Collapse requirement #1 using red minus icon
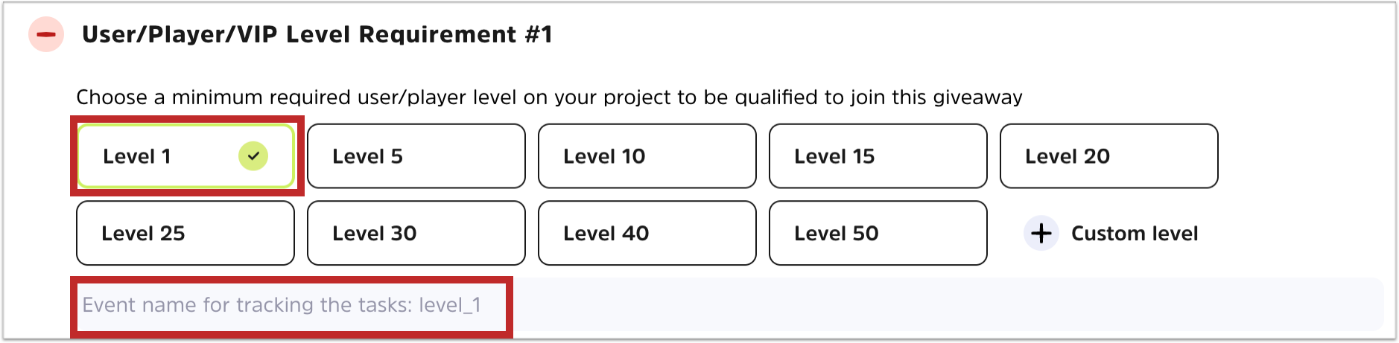The image size is (1399, 343). [46, 34]
